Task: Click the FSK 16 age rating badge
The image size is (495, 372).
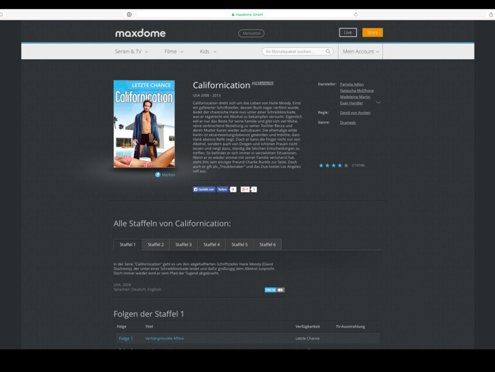Action: 270,290
